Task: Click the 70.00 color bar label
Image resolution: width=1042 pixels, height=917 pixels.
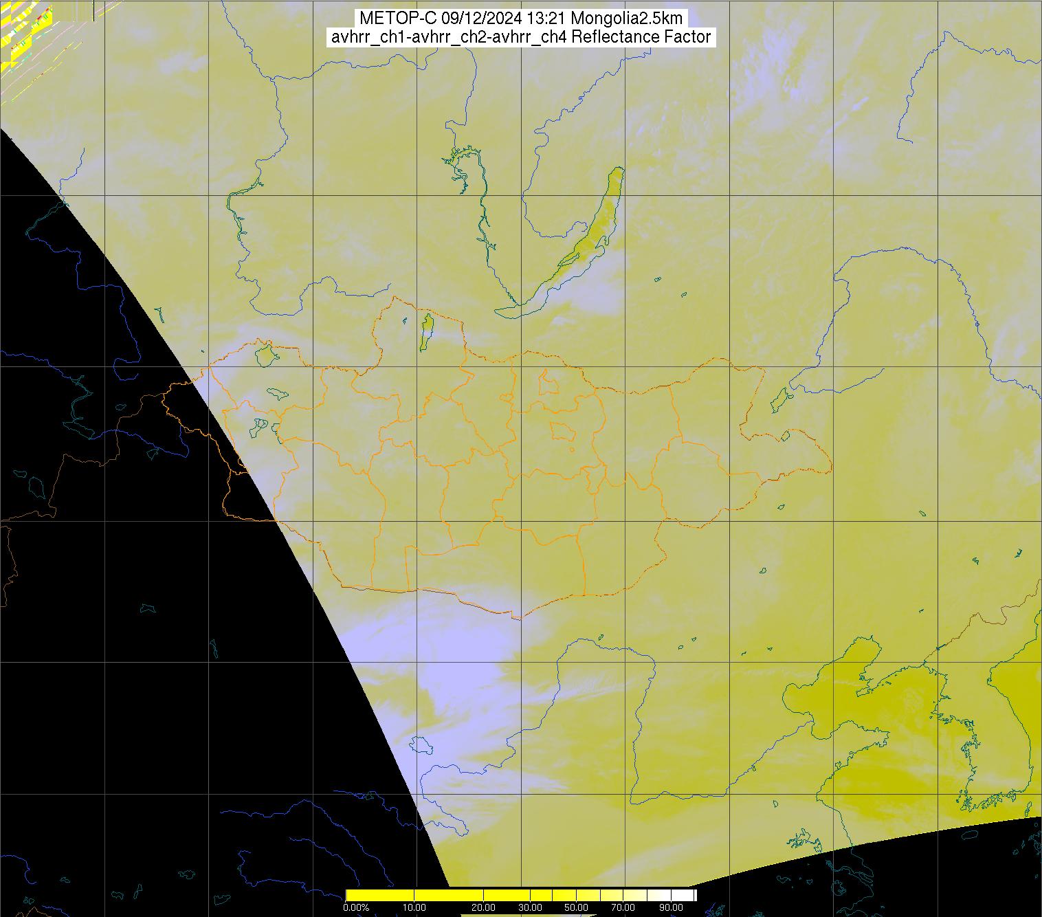Action: (623, 907)
